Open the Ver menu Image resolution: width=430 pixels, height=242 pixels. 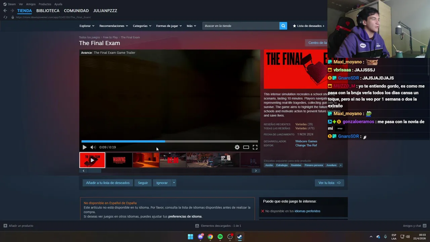(21, 4)
